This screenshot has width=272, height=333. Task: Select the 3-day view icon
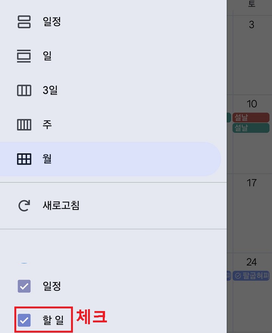(23, 90)
